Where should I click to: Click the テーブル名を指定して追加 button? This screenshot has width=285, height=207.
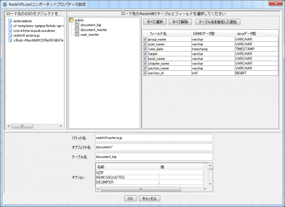pos(218,22)
